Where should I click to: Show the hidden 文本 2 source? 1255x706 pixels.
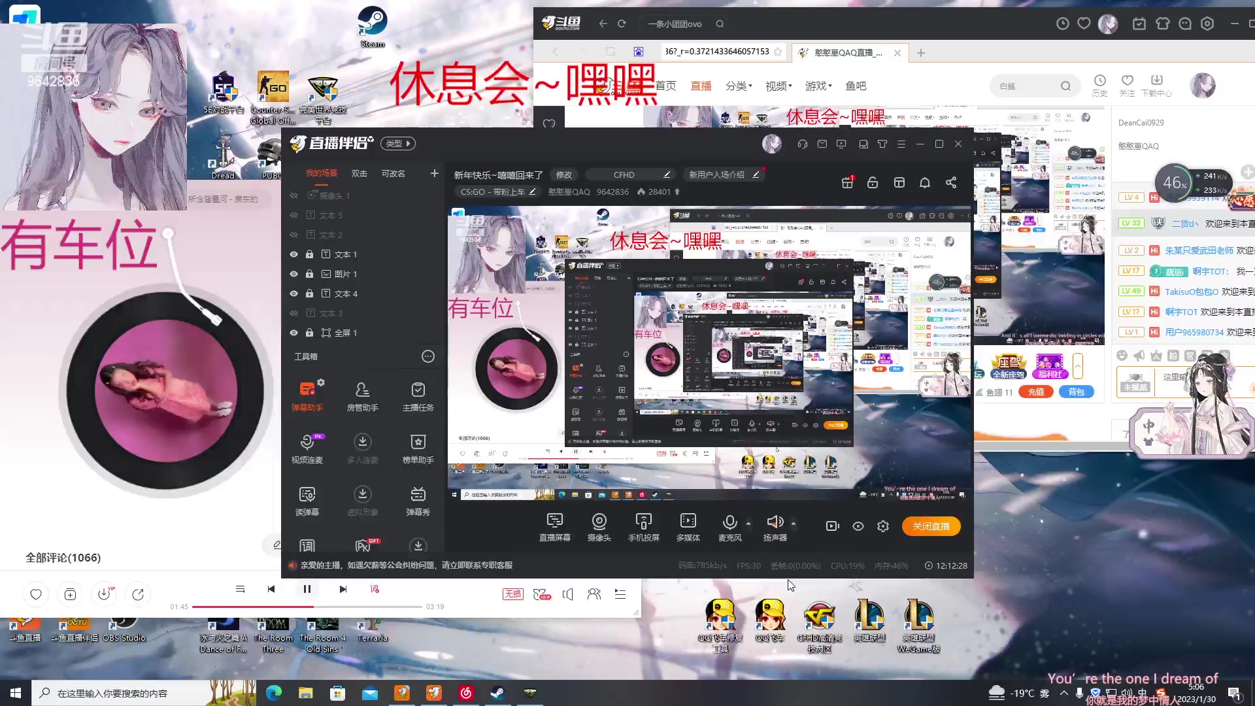click(293, 235)
